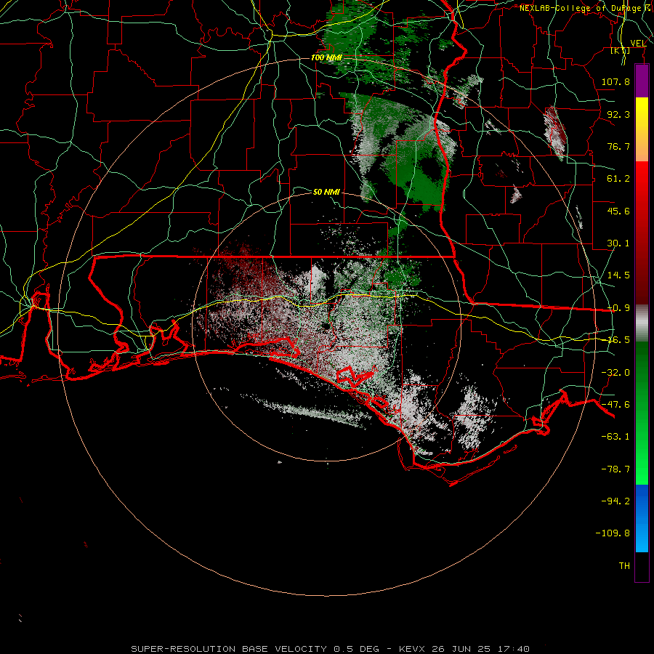Click the gray zero-velocity segment of color bar

[642, 323]
